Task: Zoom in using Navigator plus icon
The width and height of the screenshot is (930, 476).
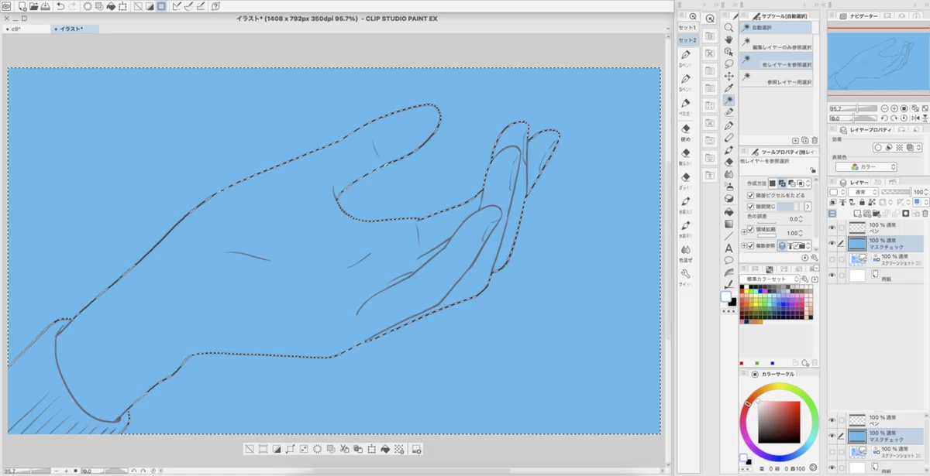Action: pyautogui.click(x=894, y=108)
